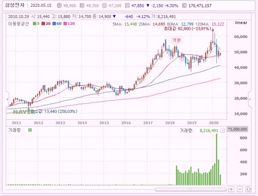This screenshot has width=258, height=196.
Task: Click the *1,000,000 volume unit label
Action: click(237, 129)
